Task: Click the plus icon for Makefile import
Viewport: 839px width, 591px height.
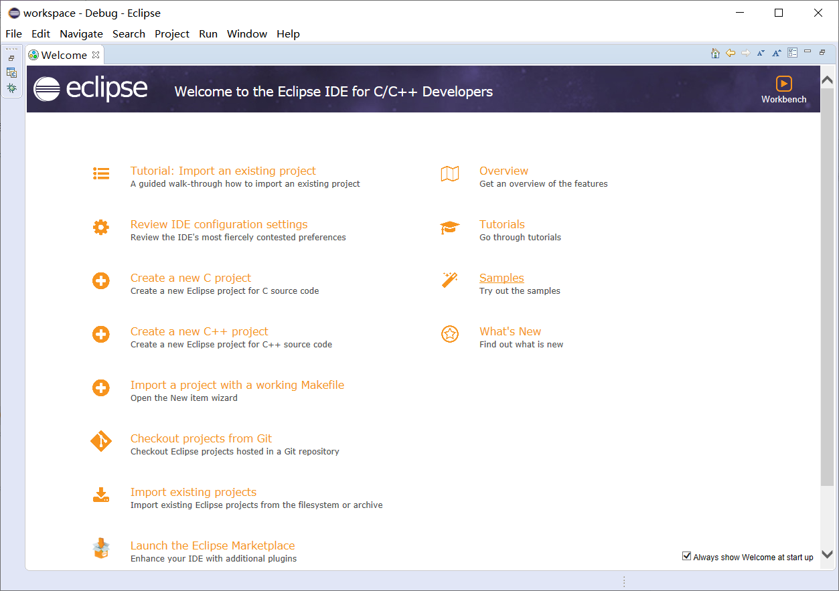Action: click(101, 388)
